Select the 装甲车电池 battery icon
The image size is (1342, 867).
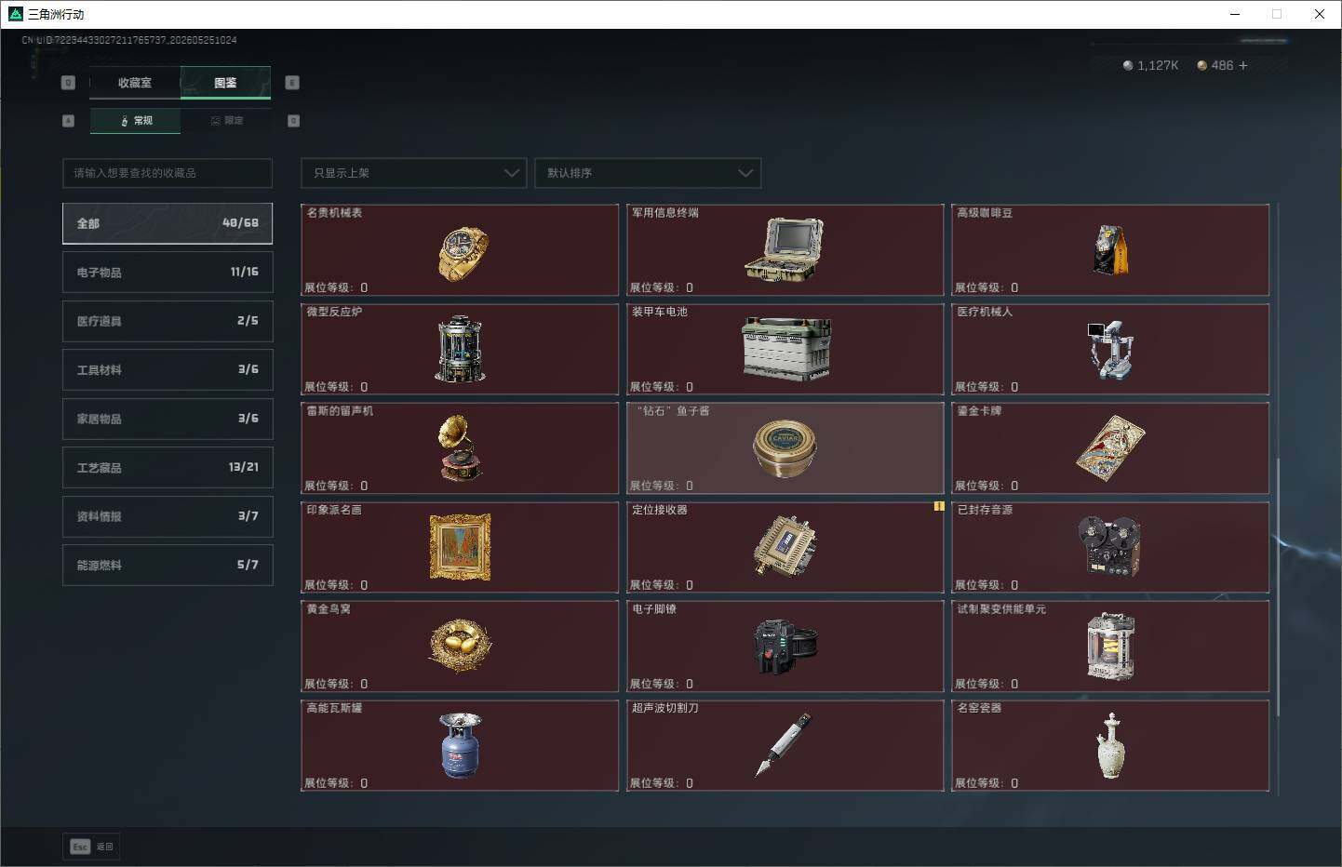pyautogui.click(x=785, y=349)
